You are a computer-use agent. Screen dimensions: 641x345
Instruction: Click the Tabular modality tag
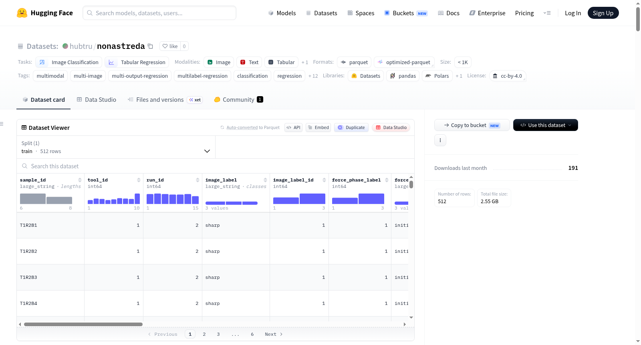coord(281,62)
